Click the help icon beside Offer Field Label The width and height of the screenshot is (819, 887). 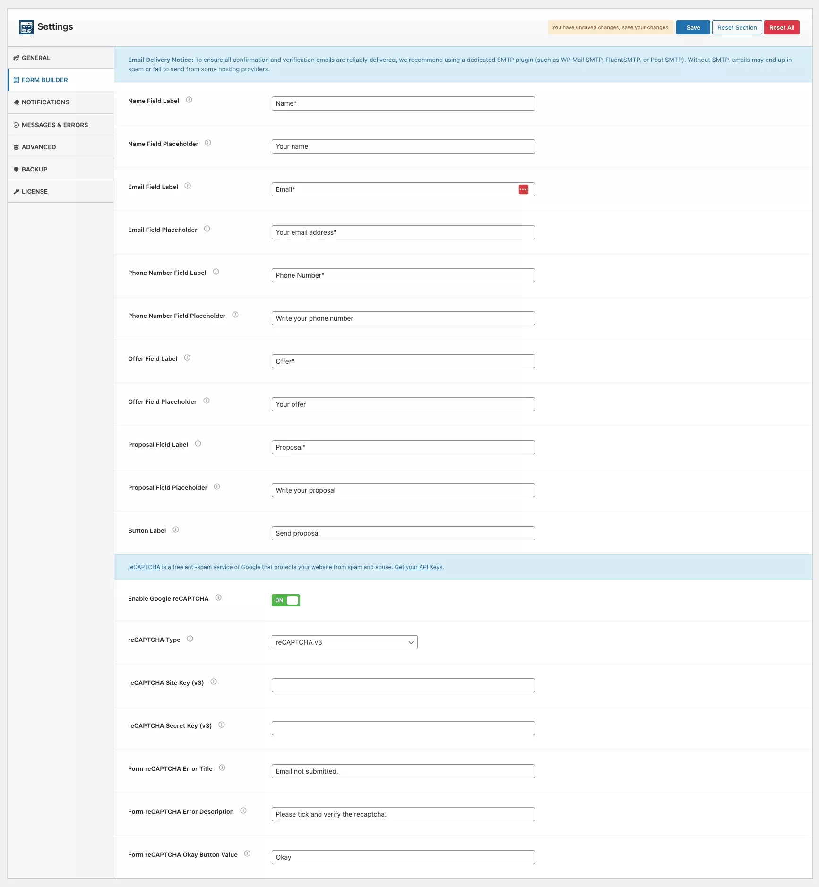pyautogui.click(x=187, y=358)
